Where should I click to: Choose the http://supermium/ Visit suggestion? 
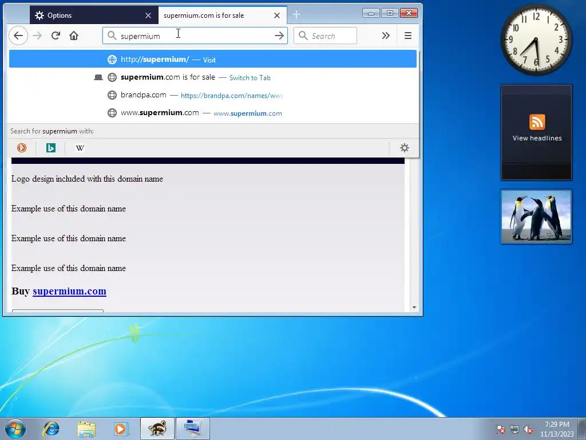click(213, 59)
